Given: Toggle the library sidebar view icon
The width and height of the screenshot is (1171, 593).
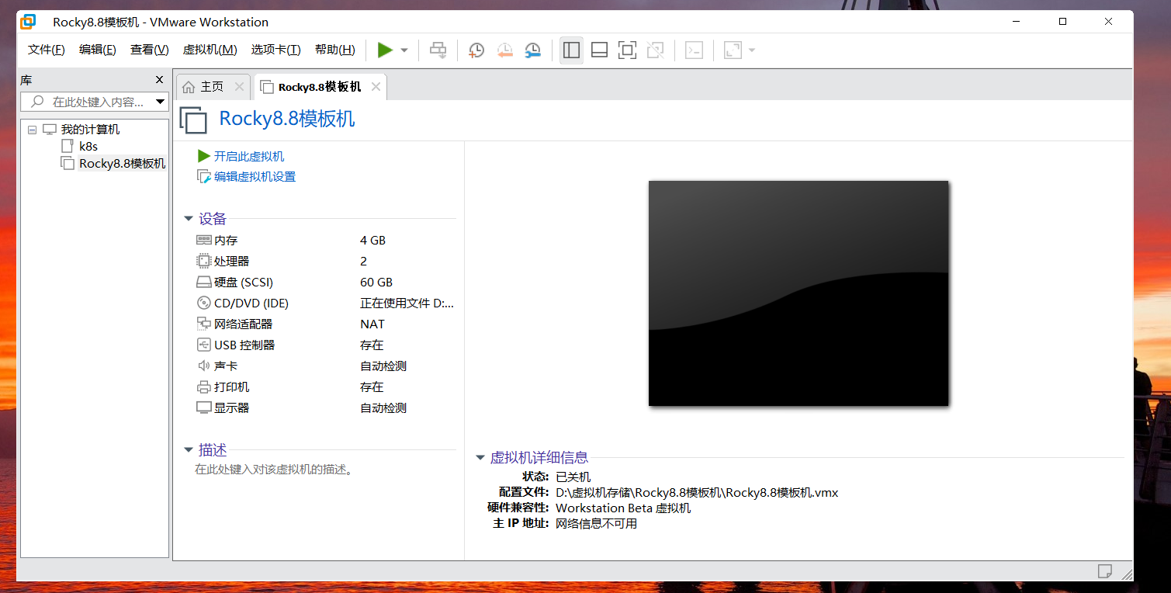Looking at the screenshot, I should 571,50.
